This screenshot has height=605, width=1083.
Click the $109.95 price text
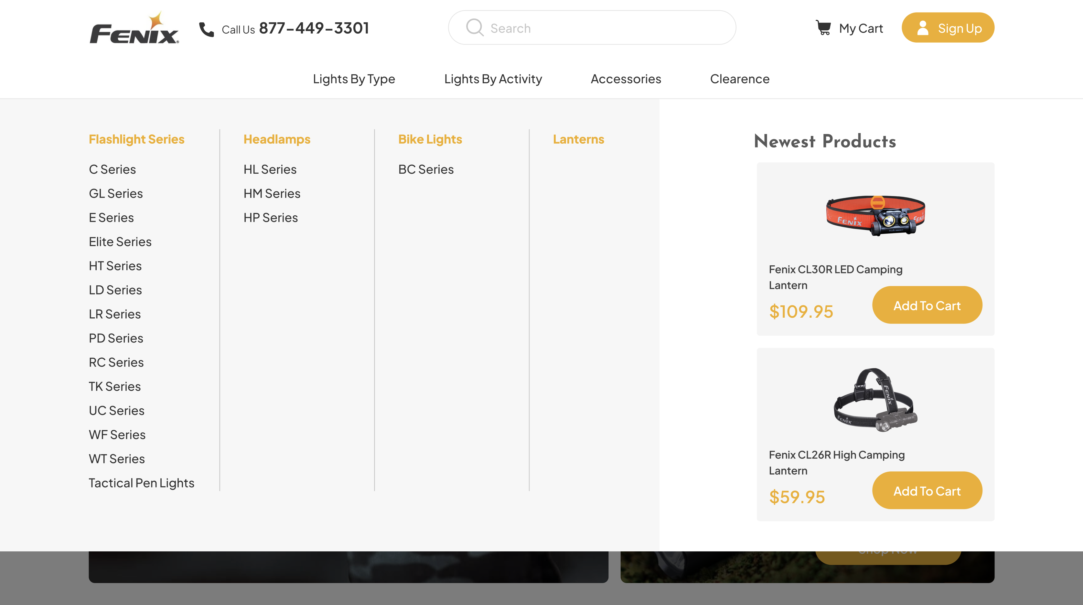click(801, 312)
